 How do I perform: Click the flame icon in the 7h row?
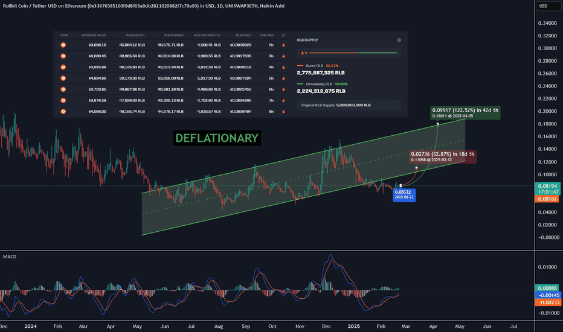[284, 100]
